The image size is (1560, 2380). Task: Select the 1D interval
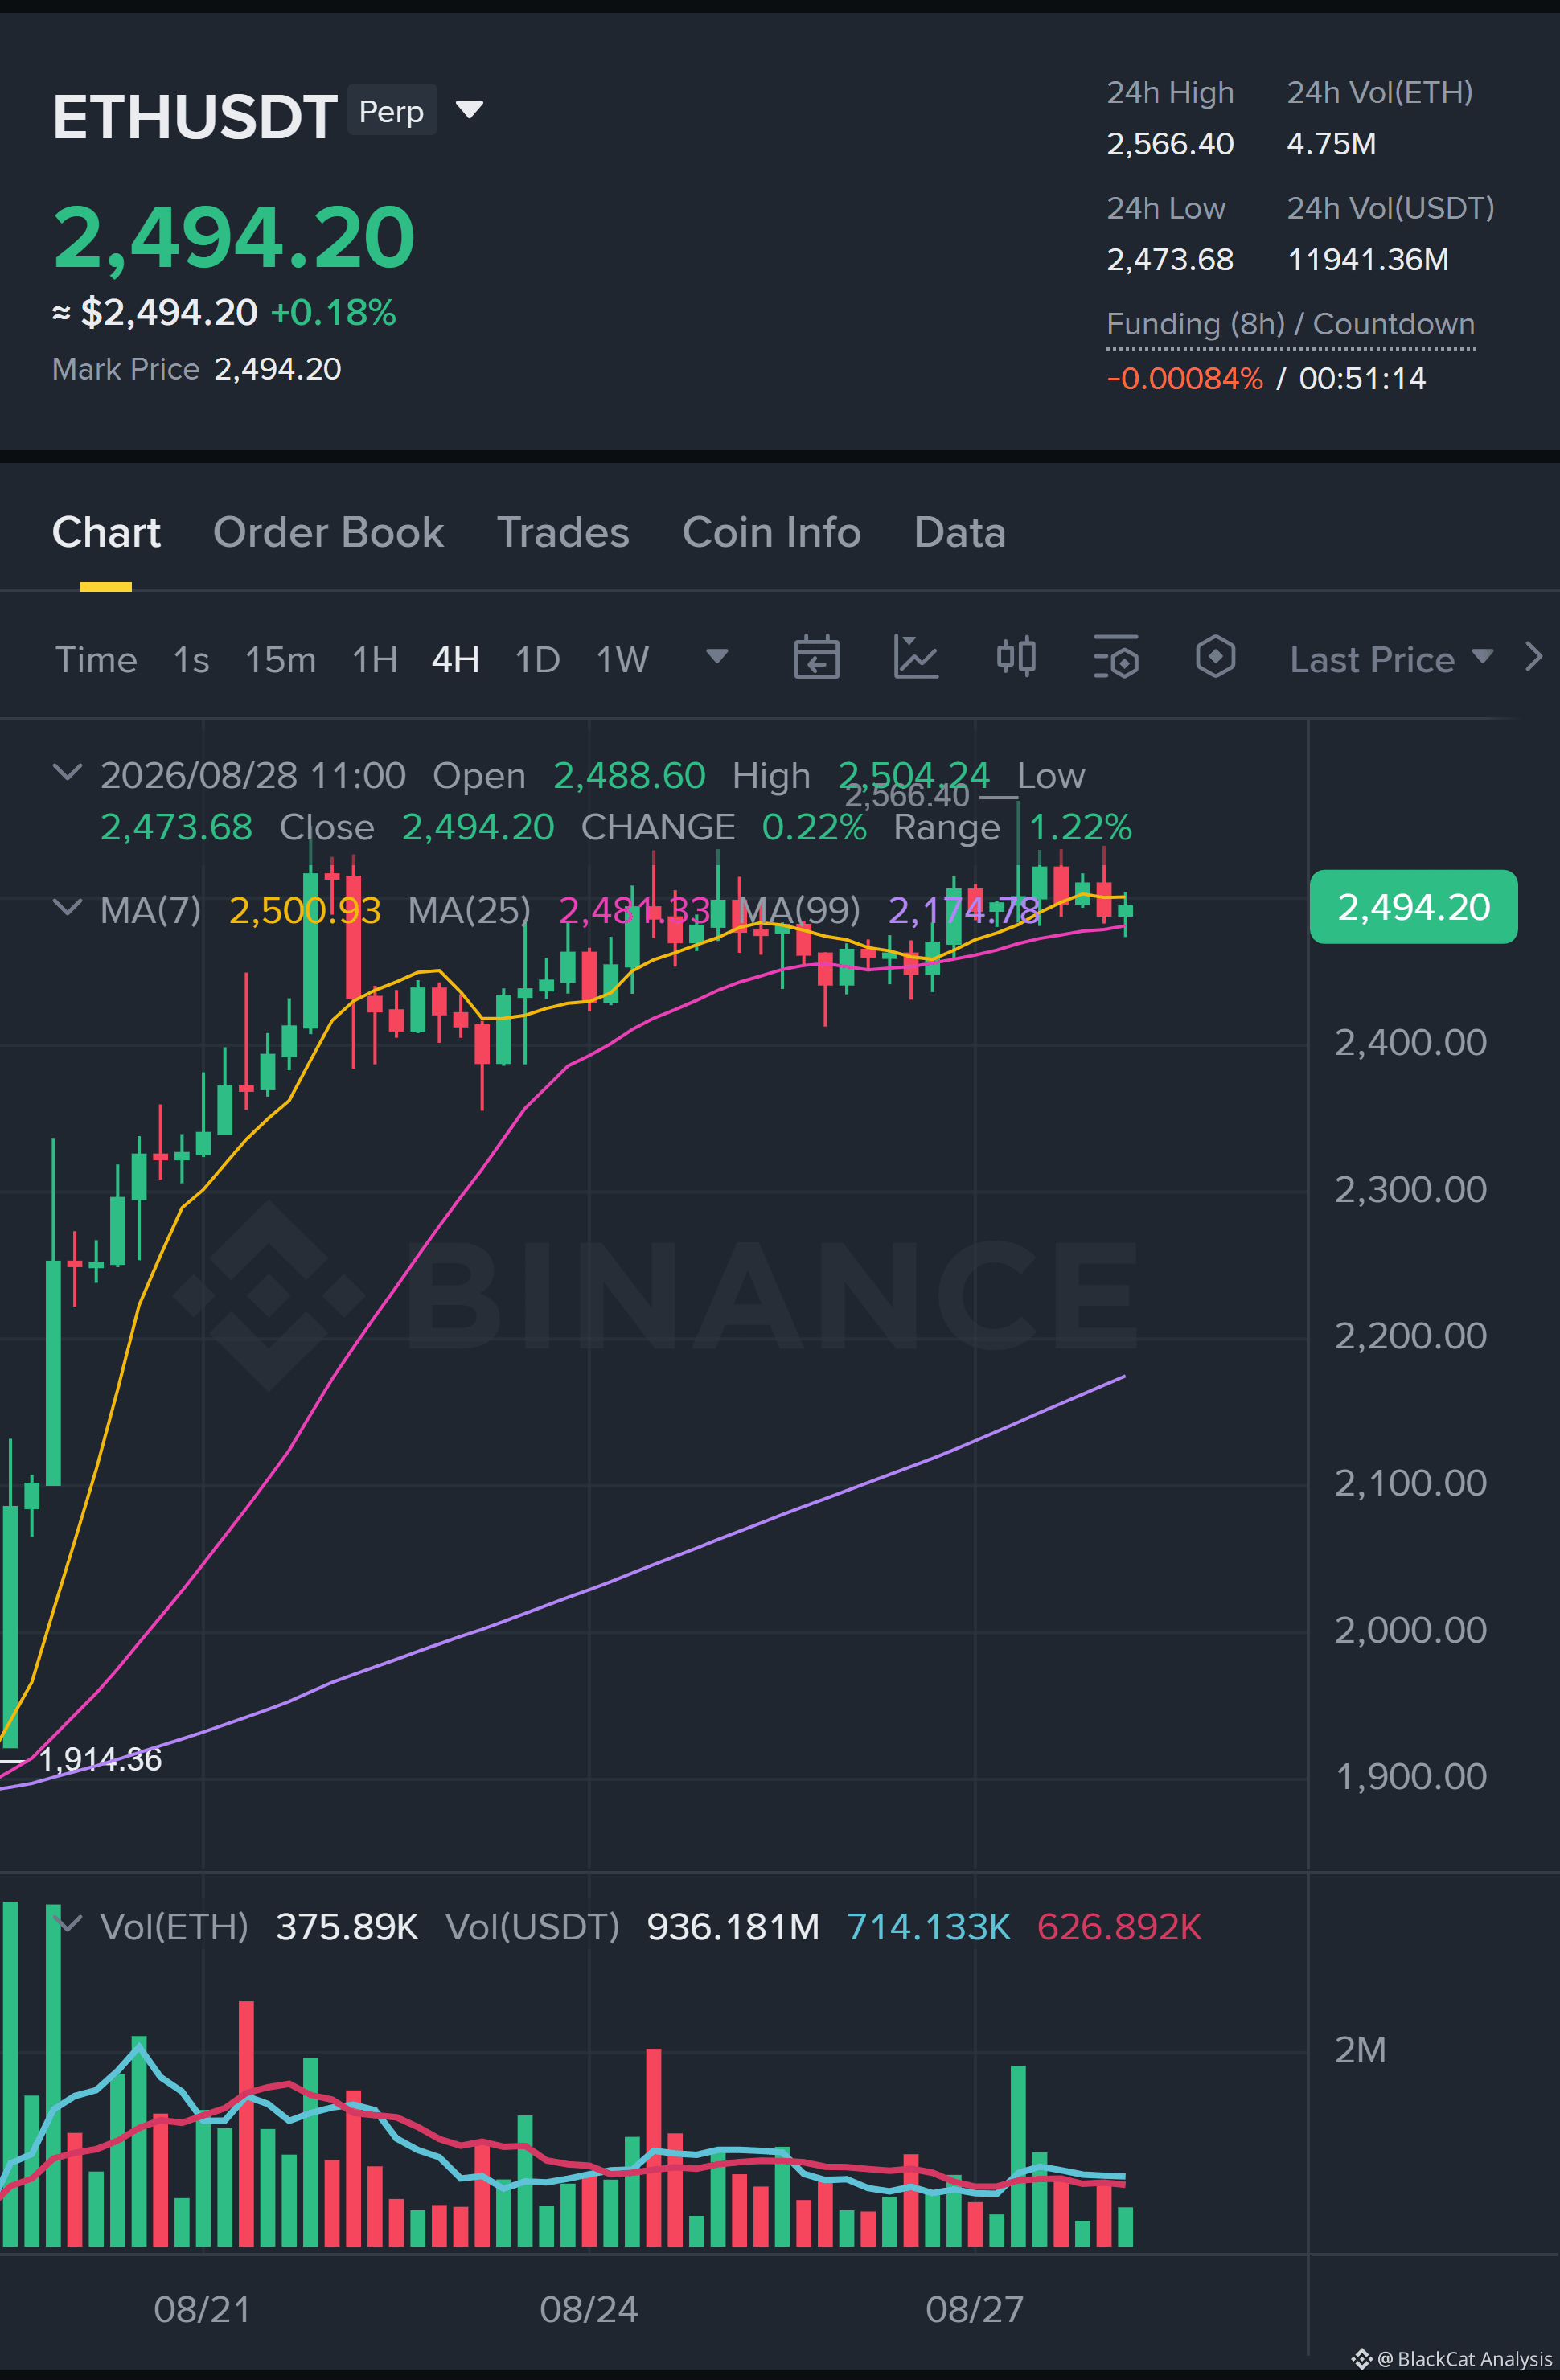(x=537, y=659)
